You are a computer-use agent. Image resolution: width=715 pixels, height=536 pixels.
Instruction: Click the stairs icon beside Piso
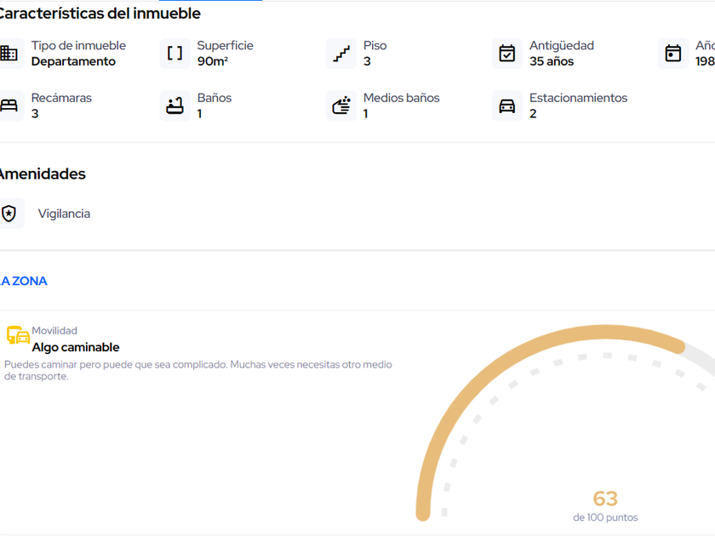click(341, 54)
